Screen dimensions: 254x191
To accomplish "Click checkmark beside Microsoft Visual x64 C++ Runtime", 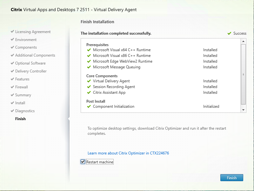I will [89, 50].
